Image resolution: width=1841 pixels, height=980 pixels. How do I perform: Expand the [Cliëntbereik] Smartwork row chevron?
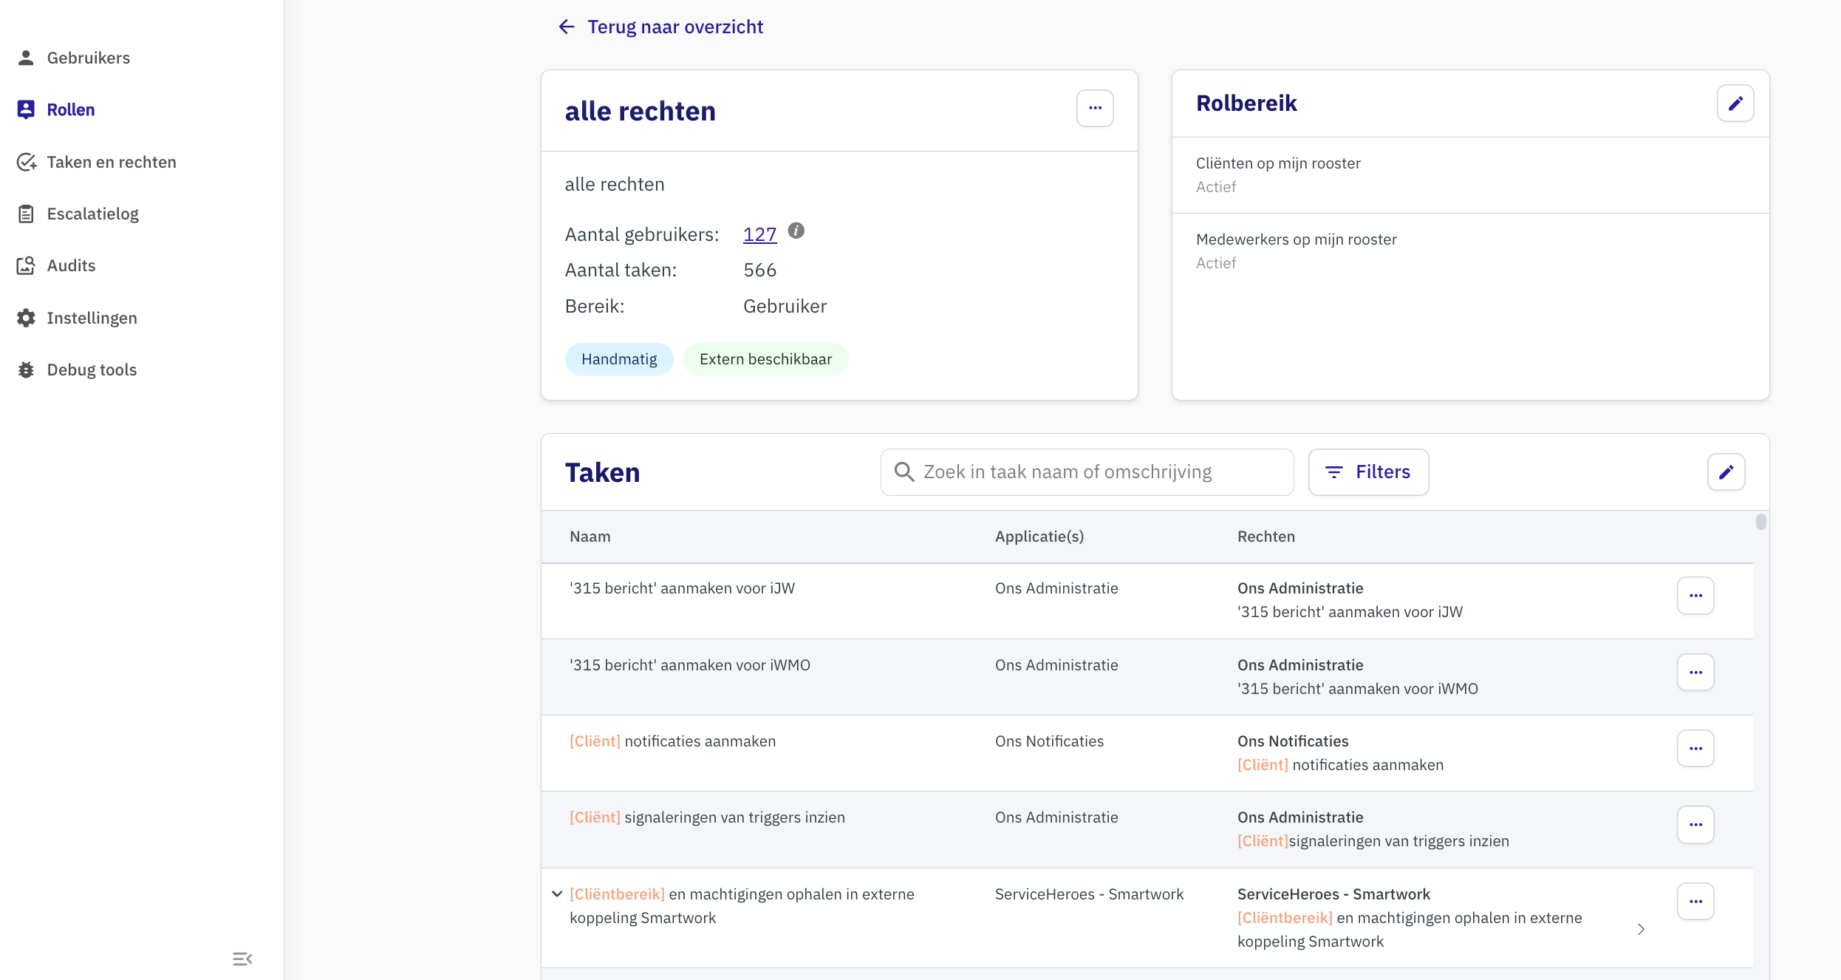click(x=557, y=894)
